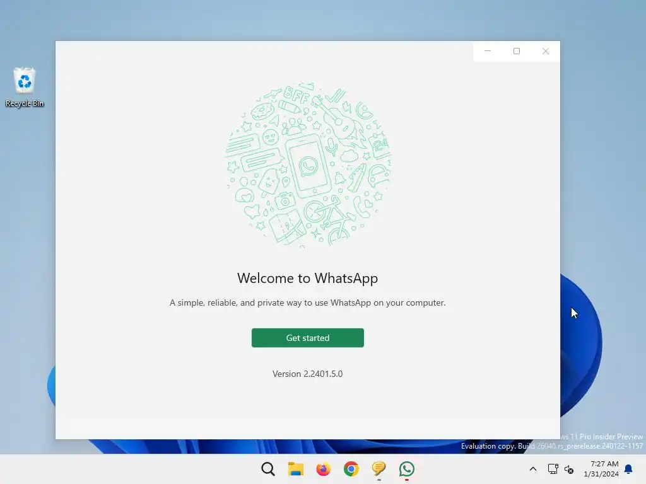Select the Recycle Bin desktop icon
Image resolution: width=646 pixels, height=484 pixels.
[x=25, y=87]
